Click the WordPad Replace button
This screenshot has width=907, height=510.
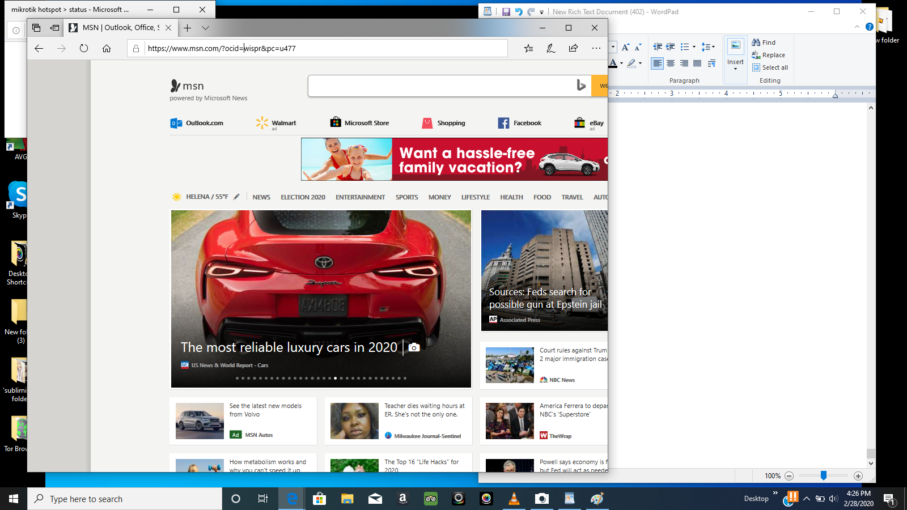(769, 55)
